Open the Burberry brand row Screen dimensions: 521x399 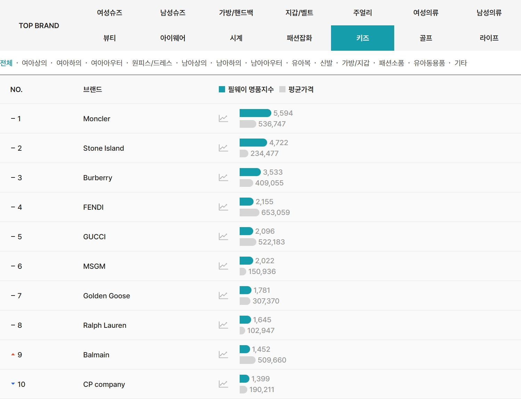[x=260, y=177]
